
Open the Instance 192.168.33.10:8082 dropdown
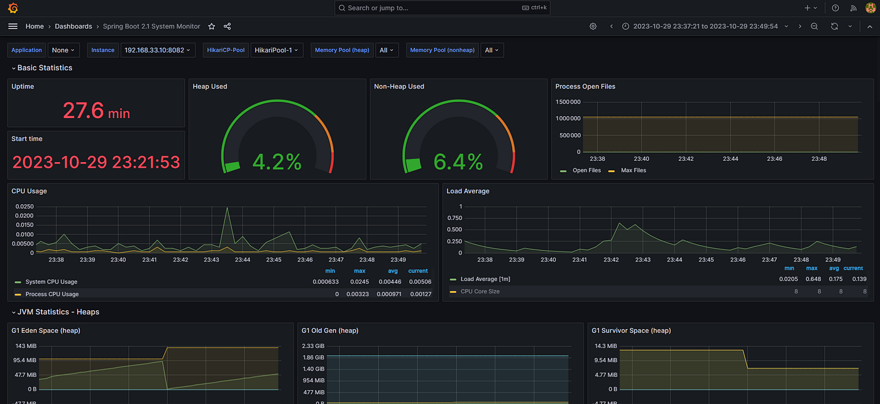coord(158,50)
